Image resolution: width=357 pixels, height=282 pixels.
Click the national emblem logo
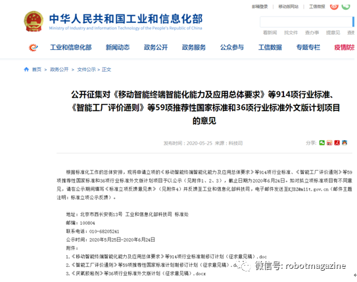pyautogui.click(x=34, y=22)
